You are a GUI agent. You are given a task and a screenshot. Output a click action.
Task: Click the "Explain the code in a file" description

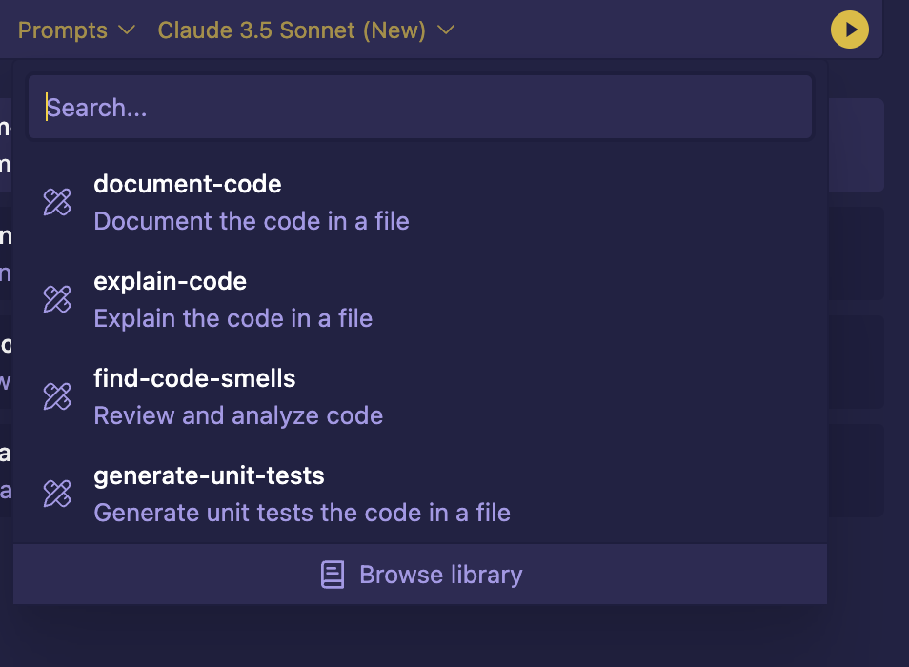coord(232,318)
